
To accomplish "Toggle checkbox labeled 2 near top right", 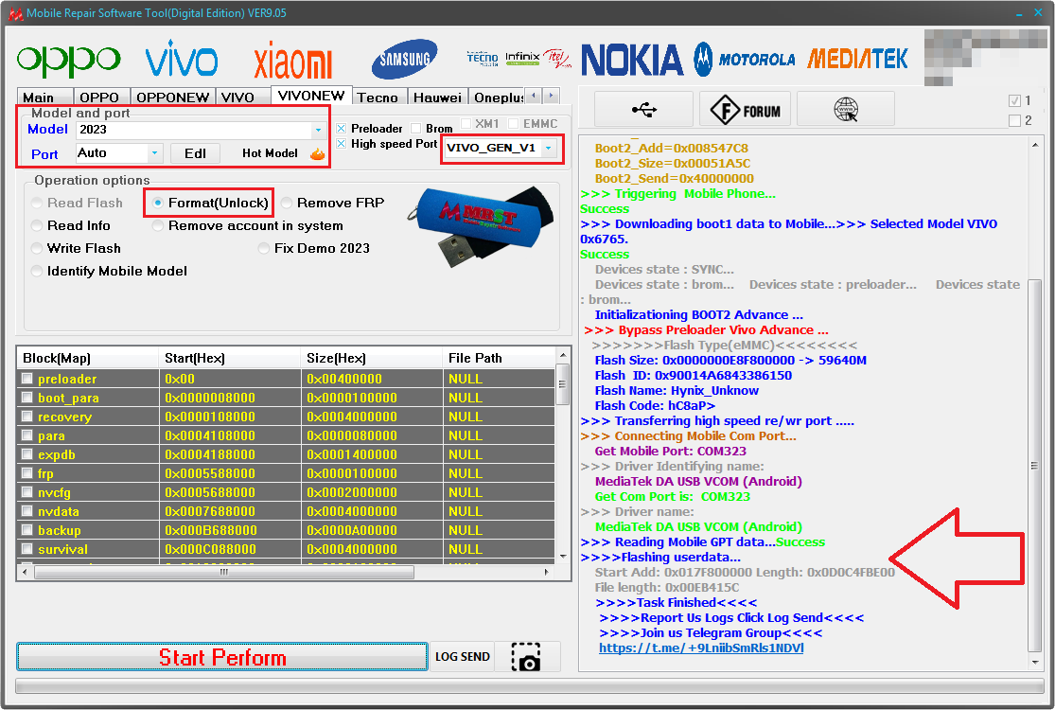I will coord(1014,120).
